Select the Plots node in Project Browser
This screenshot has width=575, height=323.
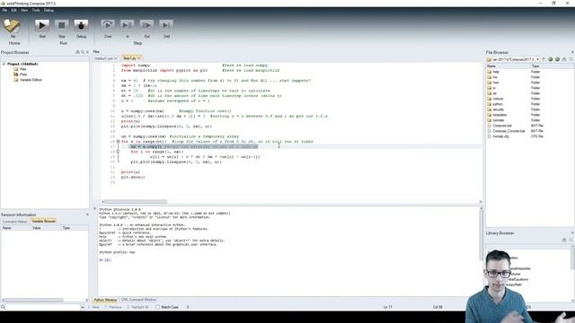(x=23, y=74)
